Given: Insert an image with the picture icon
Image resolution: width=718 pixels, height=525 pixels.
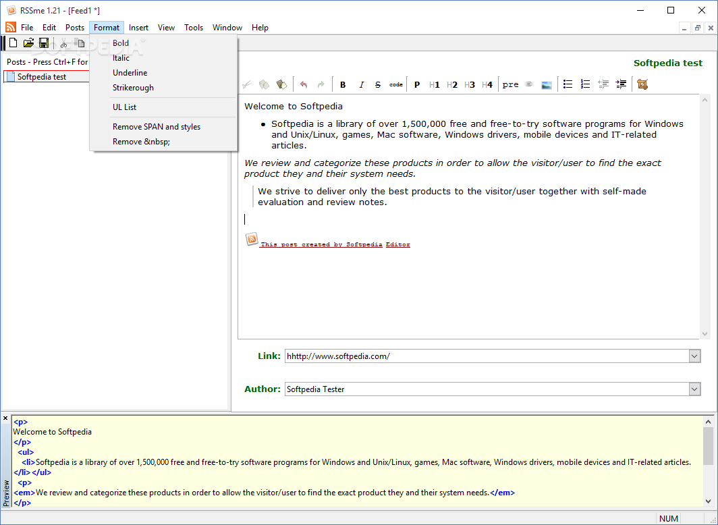Looking at the screenshot, I should (x=547, y=85).
